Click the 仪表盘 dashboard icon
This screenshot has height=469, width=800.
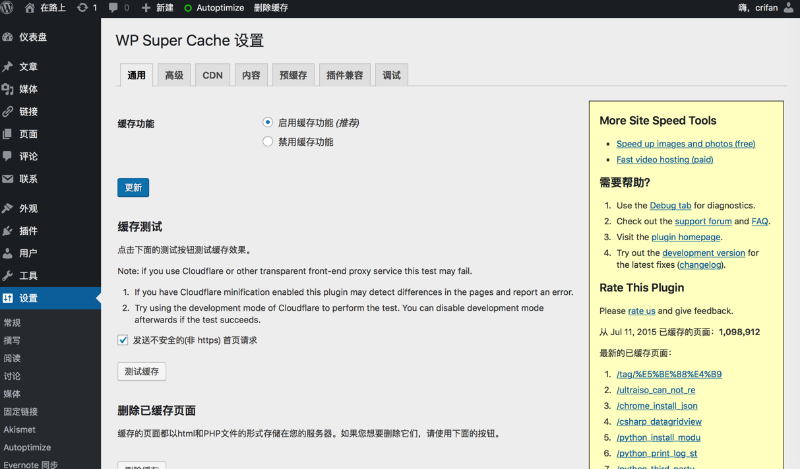click(8, 37)
